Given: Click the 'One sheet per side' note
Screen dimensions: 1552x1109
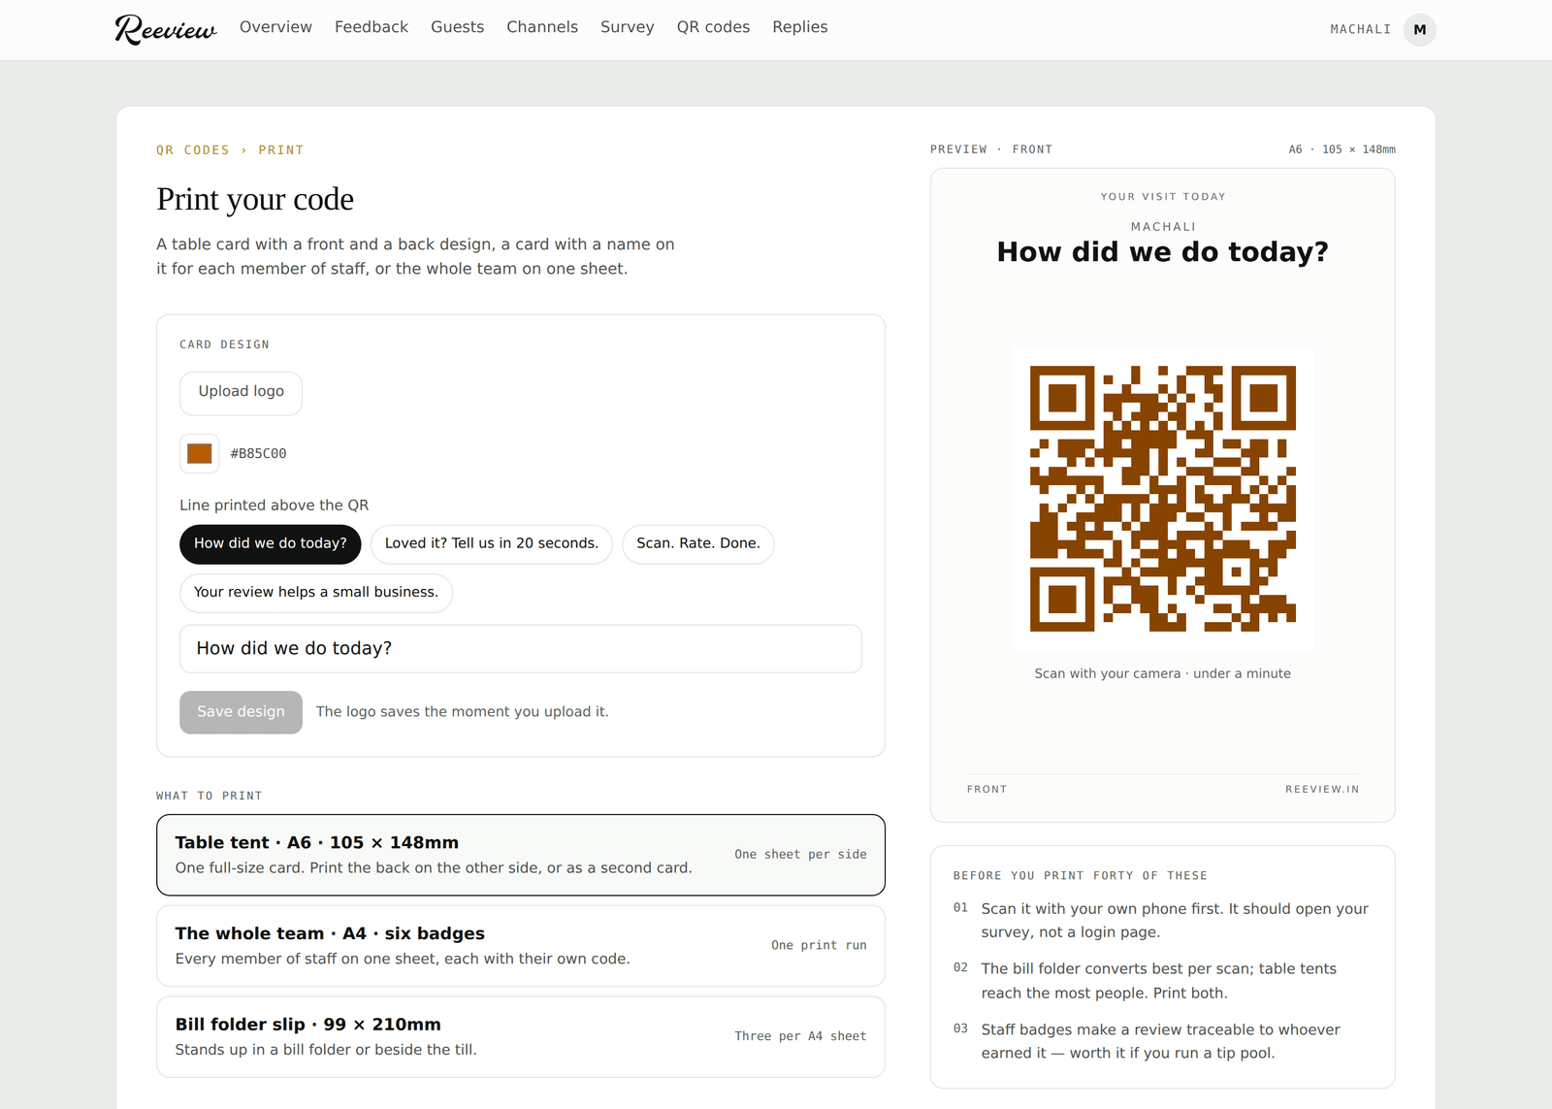Looking at the screenshot, I should click(800, 855).
